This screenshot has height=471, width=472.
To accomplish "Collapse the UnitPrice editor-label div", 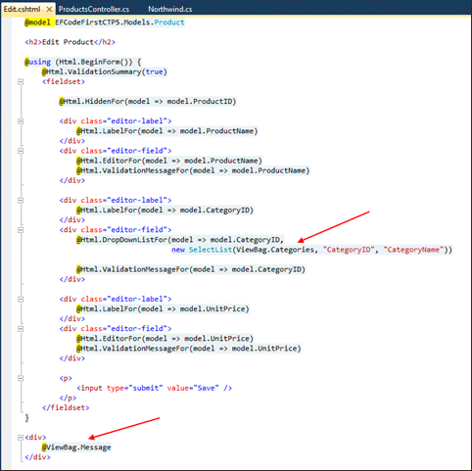I will pyautogui.click(x=21, y=299).
